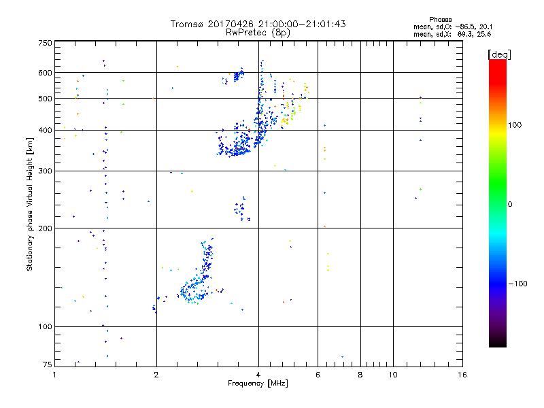Click the y-axis tick label '750'
This screenshot has height=408, width=544.
tap(45, 43)
